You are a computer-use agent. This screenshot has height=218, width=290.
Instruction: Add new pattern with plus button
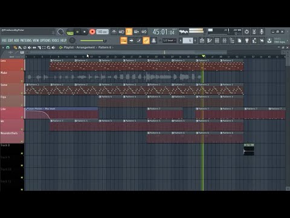[195, 41]
